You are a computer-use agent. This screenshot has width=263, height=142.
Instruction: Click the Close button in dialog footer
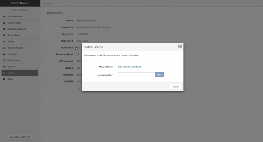coord(176,87)
